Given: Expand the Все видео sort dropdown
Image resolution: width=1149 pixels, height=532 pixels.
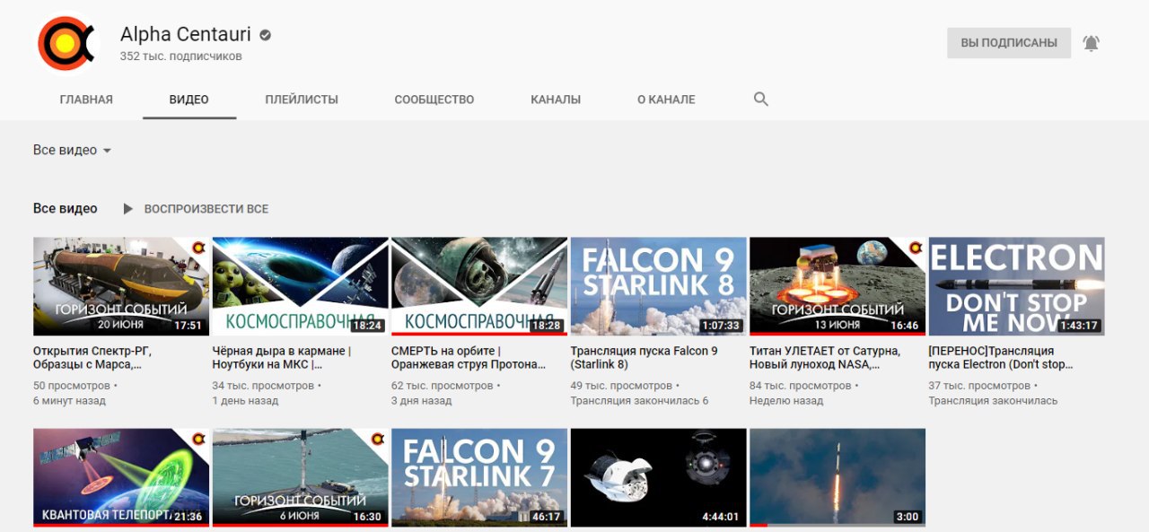Looking at the screenshot, I should pos(72,150).
